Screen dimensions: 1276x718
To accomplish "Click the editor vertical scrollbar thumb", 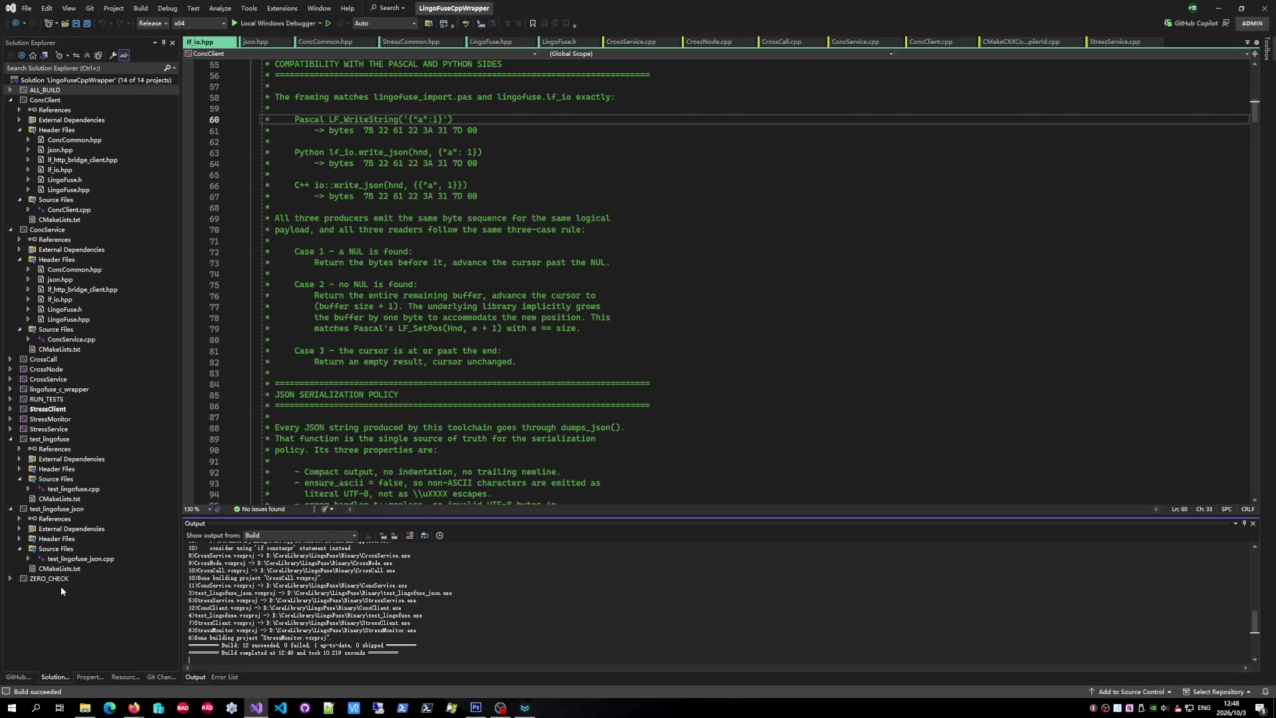I will pos(1255,111).
